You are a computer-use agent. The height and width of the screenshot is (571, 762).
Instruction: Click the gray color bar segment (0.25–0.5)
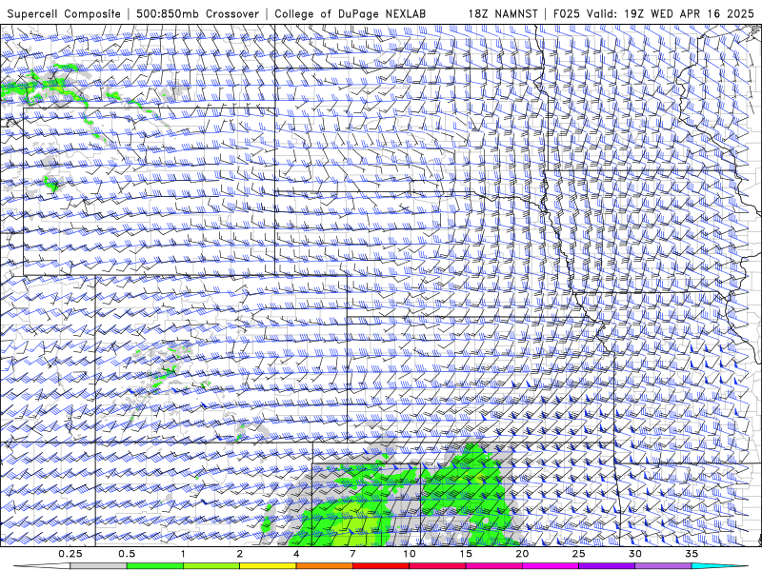point(99,566)
